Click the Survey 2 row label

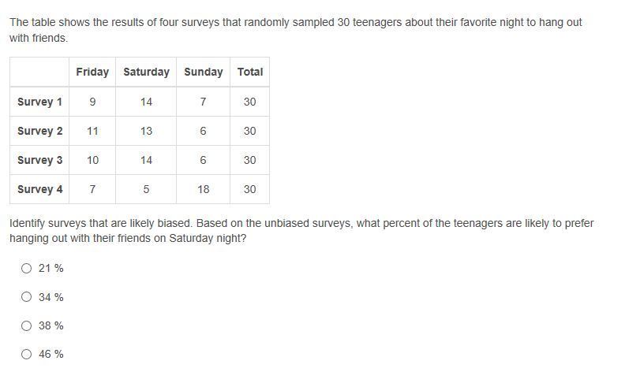point(39,131)
